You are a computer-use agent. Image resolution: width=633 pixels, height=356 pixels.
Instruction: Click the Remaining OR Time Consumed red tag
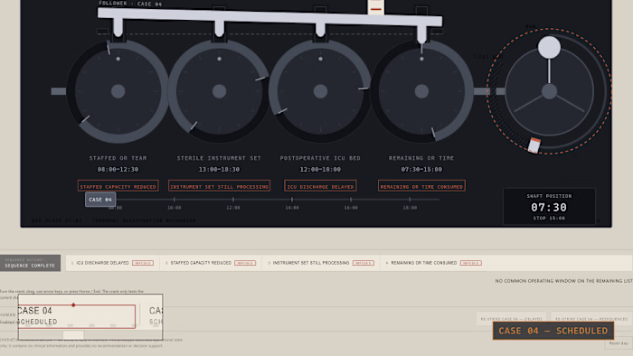pyautogui.click(x=422, y=186)
